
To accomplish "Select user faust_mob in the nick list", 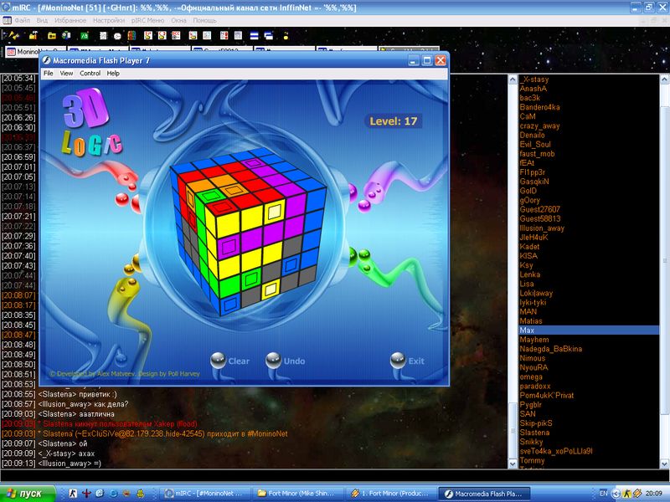I will coord(537,154).
